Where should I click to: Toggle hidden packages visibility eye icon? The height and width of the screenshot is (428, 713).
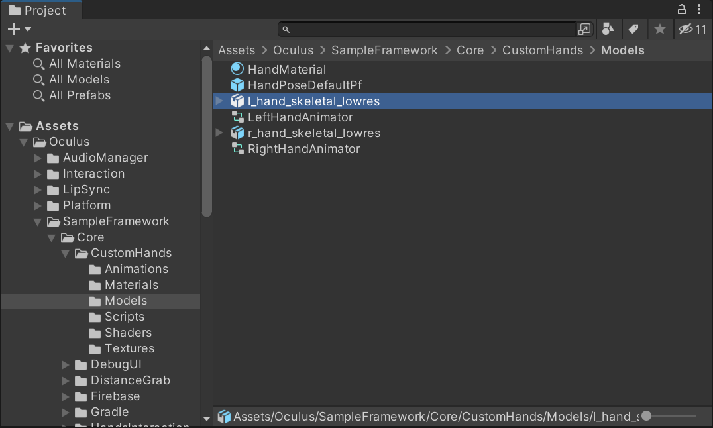pos(692,29)
